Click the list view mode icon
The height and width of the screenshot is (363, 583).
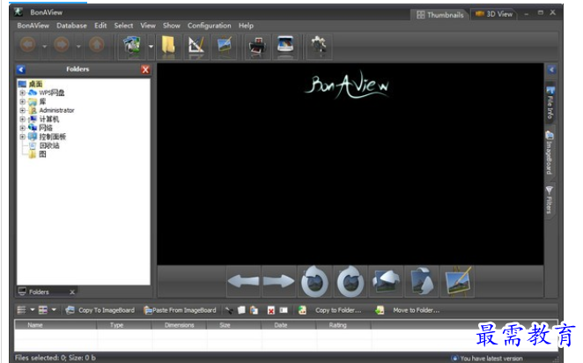21,310
